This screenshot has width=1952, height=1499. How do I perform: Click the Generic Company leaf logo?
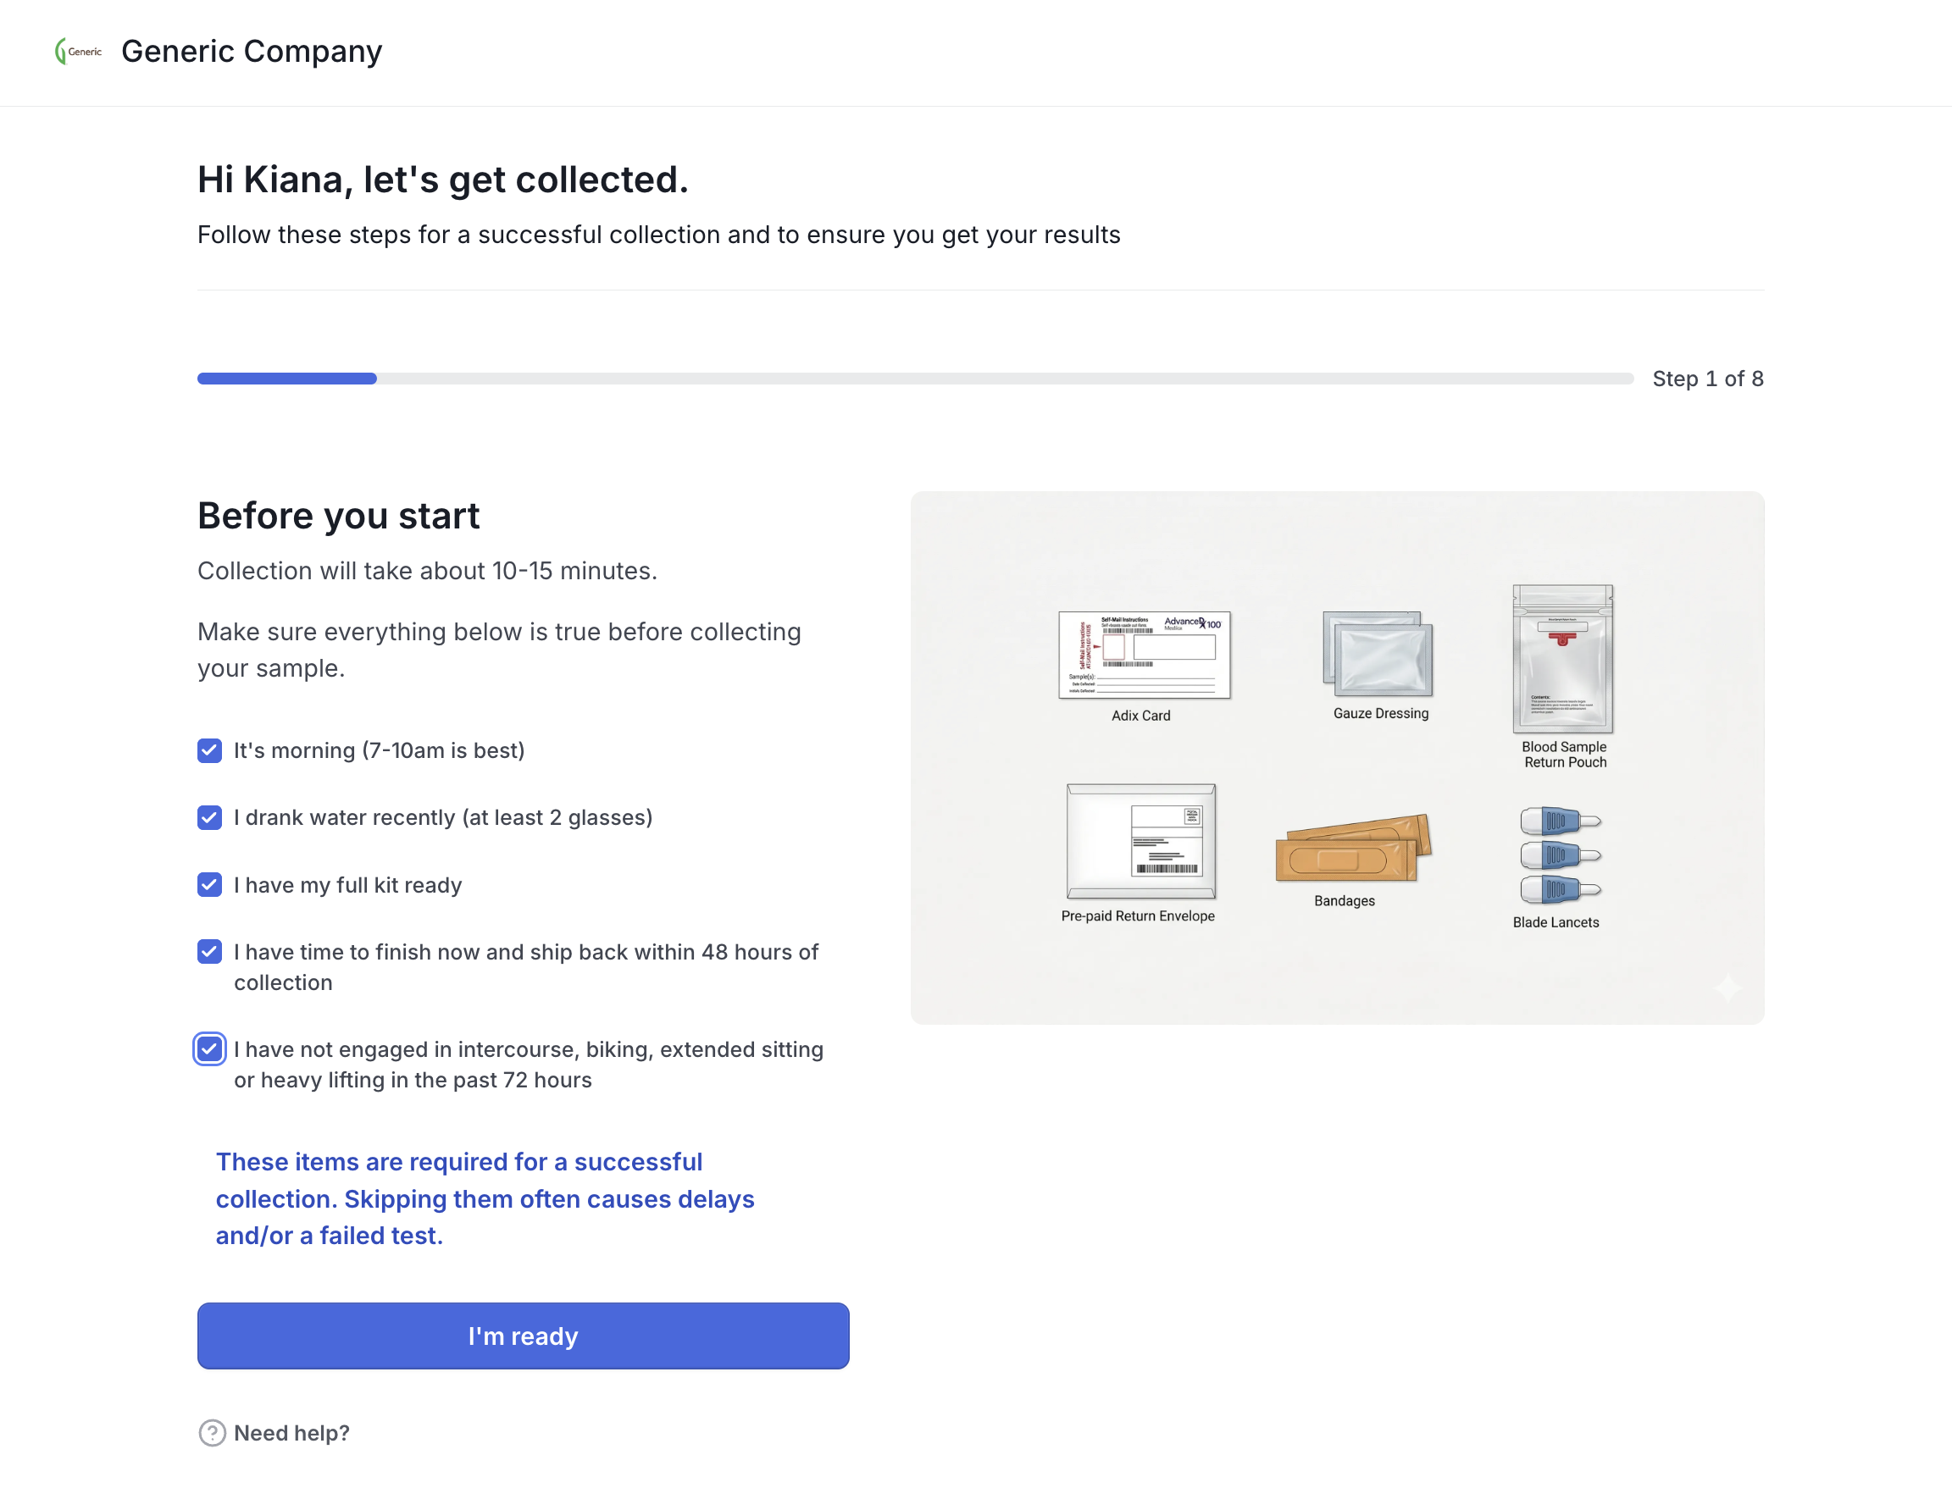pos(79,51)
